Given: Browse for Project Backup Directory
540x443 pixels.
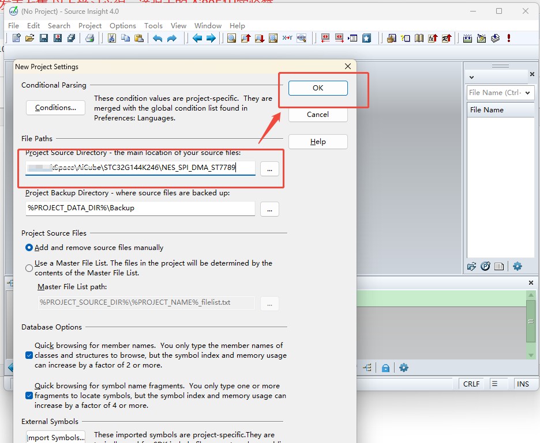Looking at the screenshot, I should click(x=269, y=209).
